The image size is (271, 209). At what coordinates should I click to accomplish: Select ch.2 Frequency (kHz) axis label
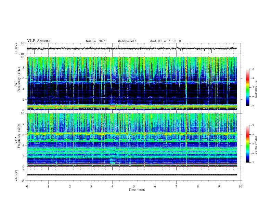point(17,136)
